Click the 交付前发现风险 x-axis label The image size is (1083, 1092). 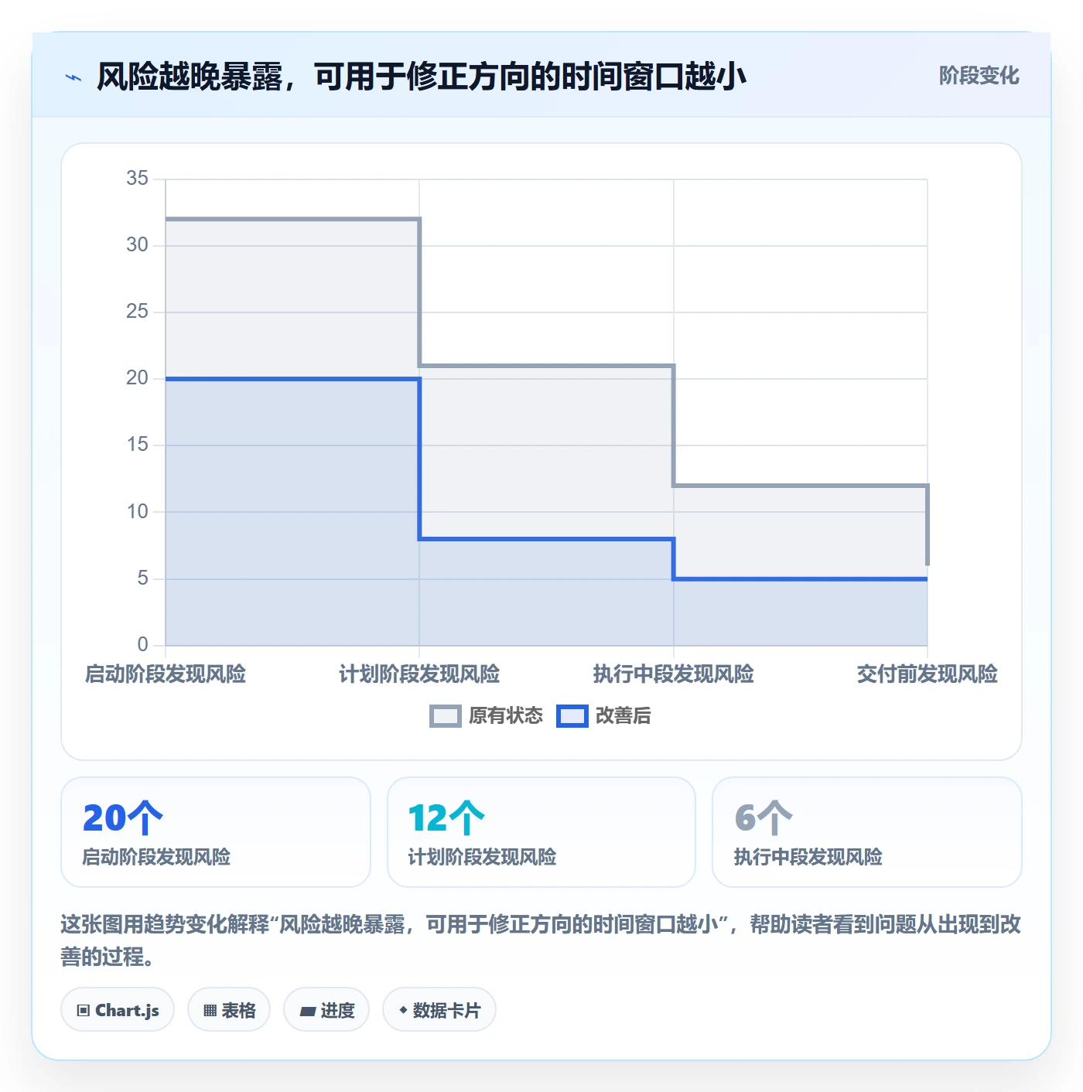point(927,674)
